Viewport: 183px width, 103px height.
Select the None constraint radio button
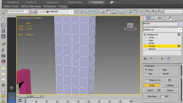pyautogui.click(x=146, y=70)
